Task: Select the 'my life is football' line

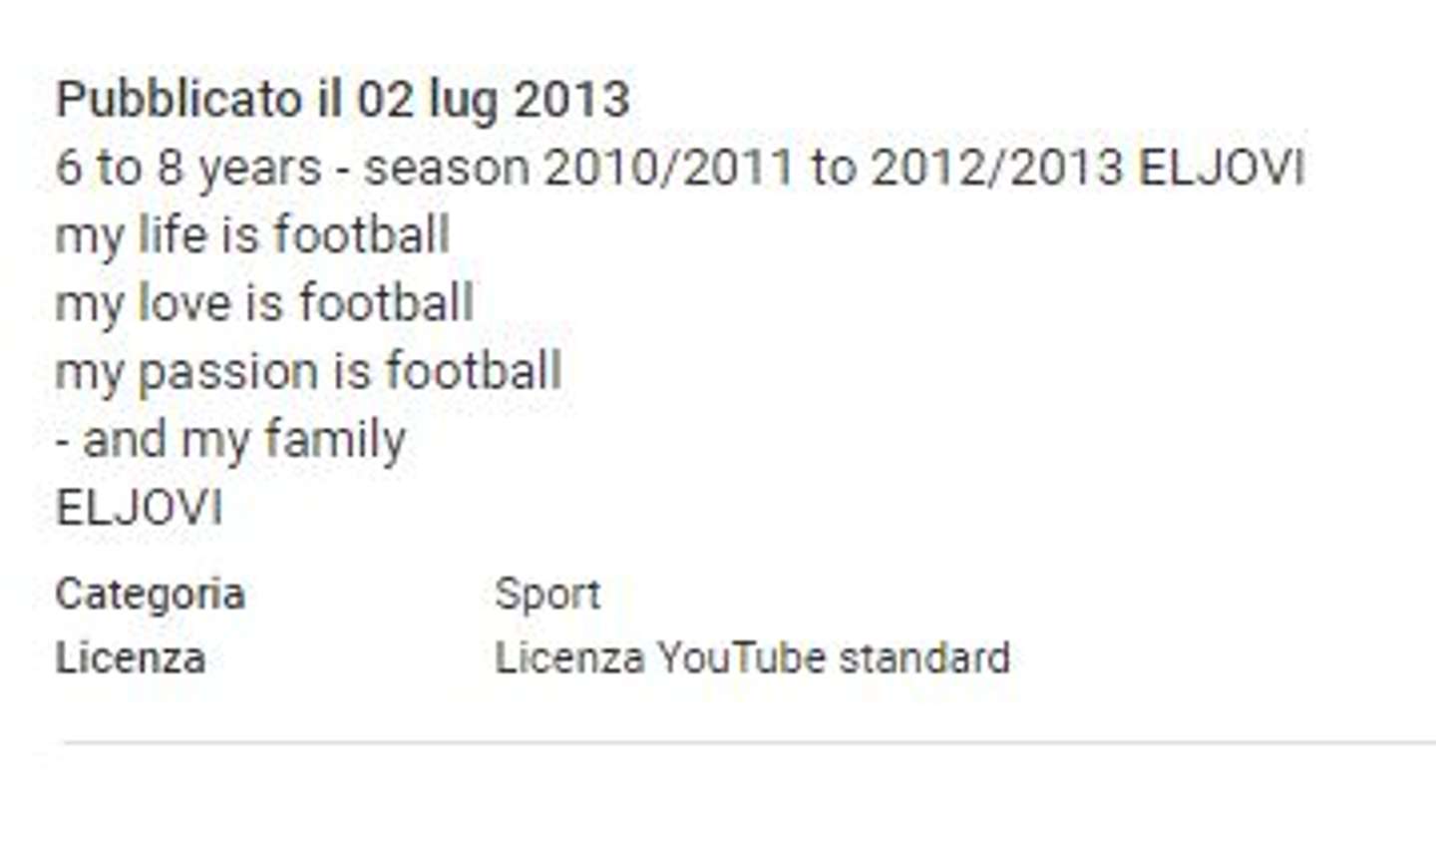Action: pos(253,236)
